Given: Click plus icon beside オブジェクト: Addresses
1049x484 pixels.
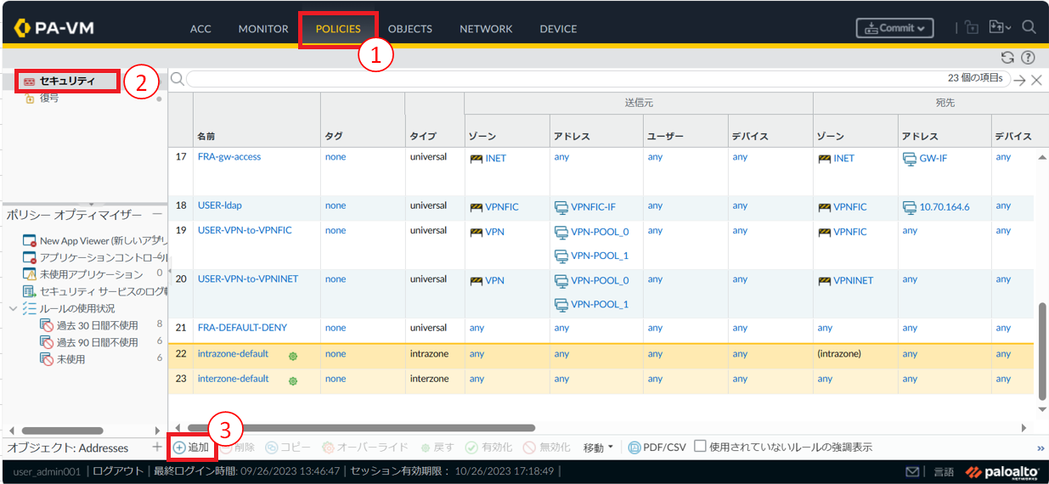Looking at the screenshot, I should tap(156, 447).
